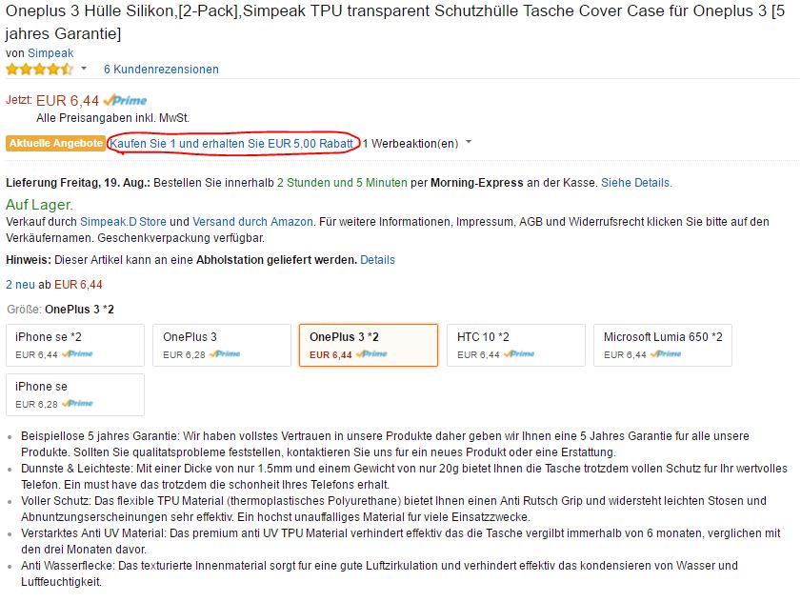Click the 'Verstarktes Anti UV Material' bullet point

[x=400, y=541]
